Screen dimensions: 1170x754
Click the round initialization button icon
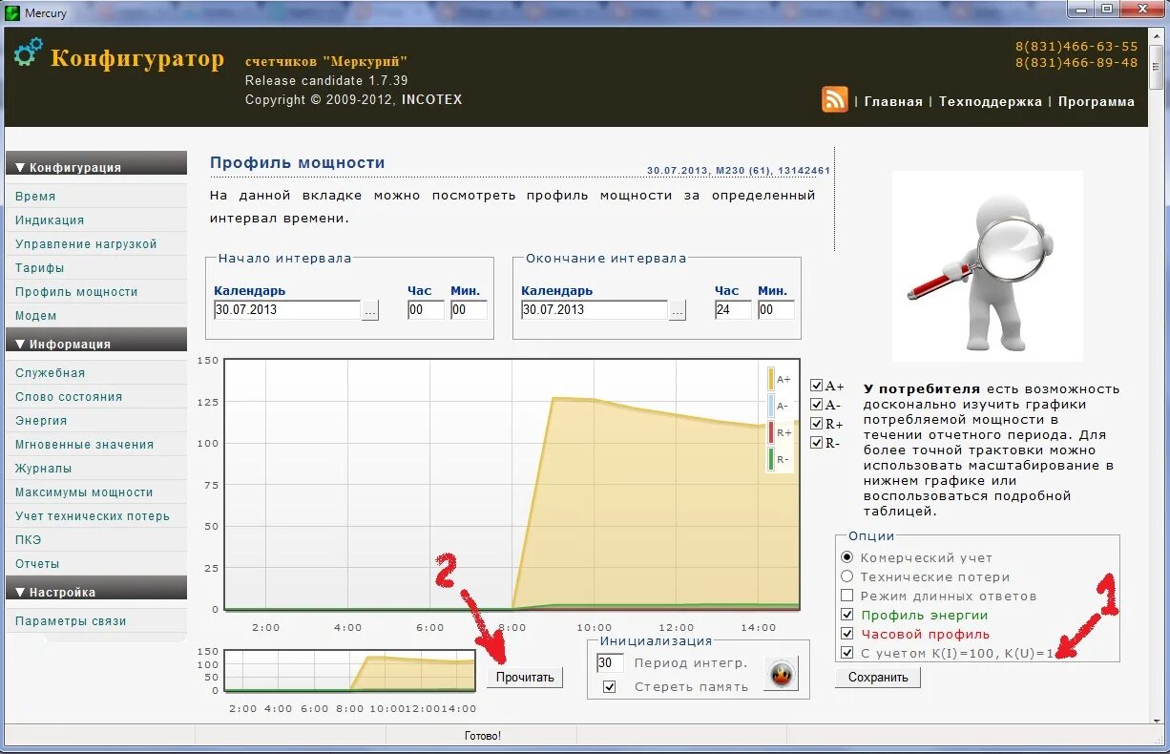(x=781, y=675)
